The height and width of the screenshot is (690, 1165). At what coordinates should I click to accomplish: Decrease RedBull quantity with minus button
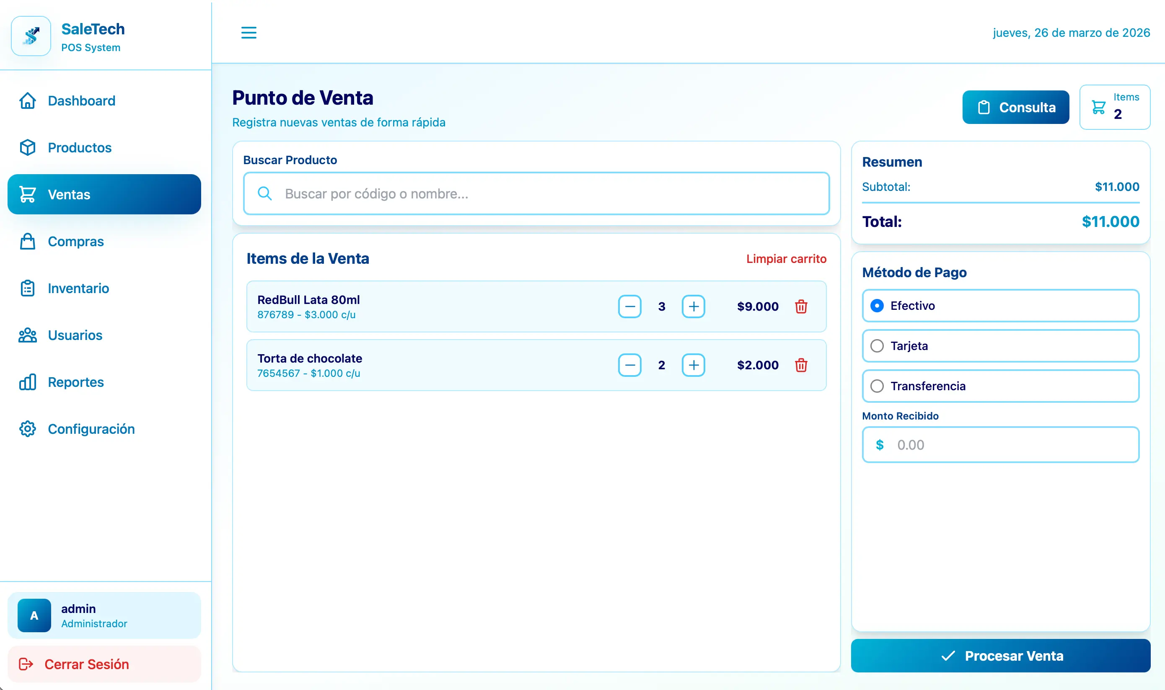(629, 306)
